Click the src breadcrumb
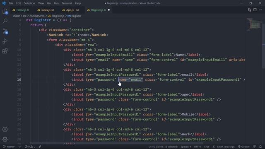Screen dimensions: 265x149 [x=25, y=16]
